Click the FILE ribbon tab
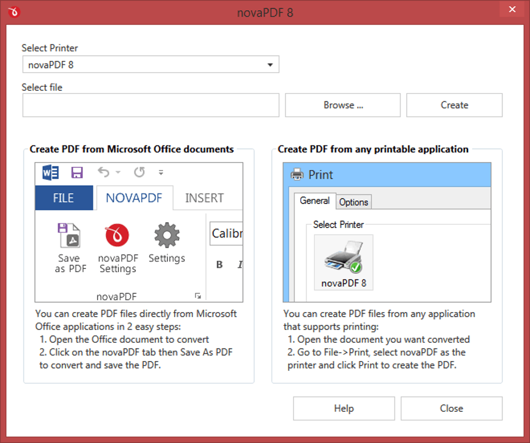 [x=64, y=198]
